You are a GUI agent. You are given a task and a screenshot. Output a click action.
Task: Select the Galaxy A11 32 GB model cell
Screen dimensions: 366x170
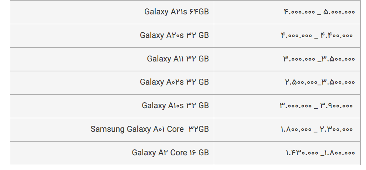click(112, 59)
